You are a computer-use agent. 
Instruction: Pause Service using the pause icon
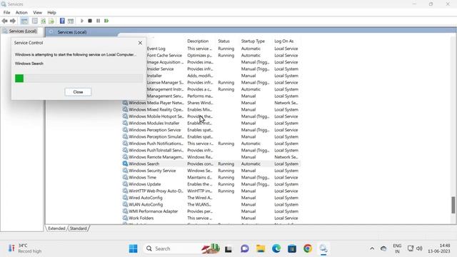pos(98,21)
